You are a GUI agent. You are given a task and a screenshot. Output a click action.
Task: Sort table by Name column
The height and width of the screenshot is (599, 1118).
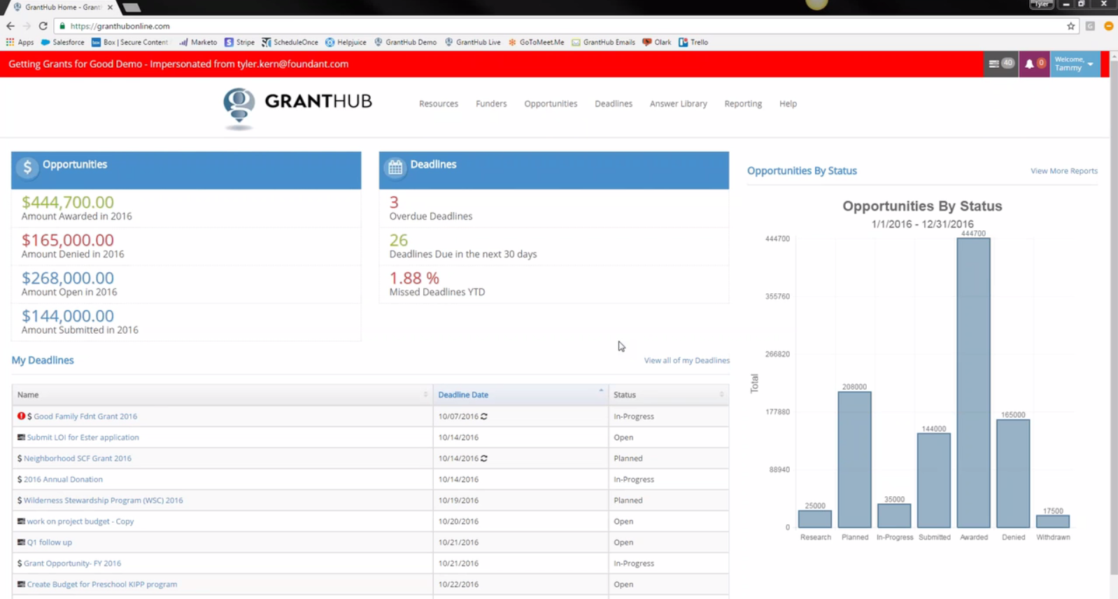[222, 395]
